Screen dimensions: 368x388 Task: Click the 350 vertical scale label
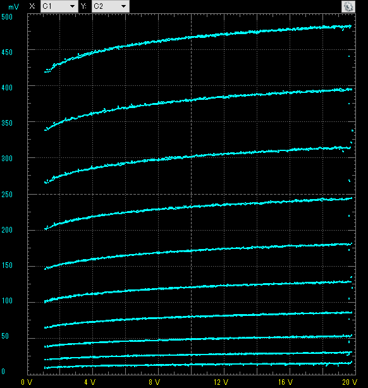7,123
